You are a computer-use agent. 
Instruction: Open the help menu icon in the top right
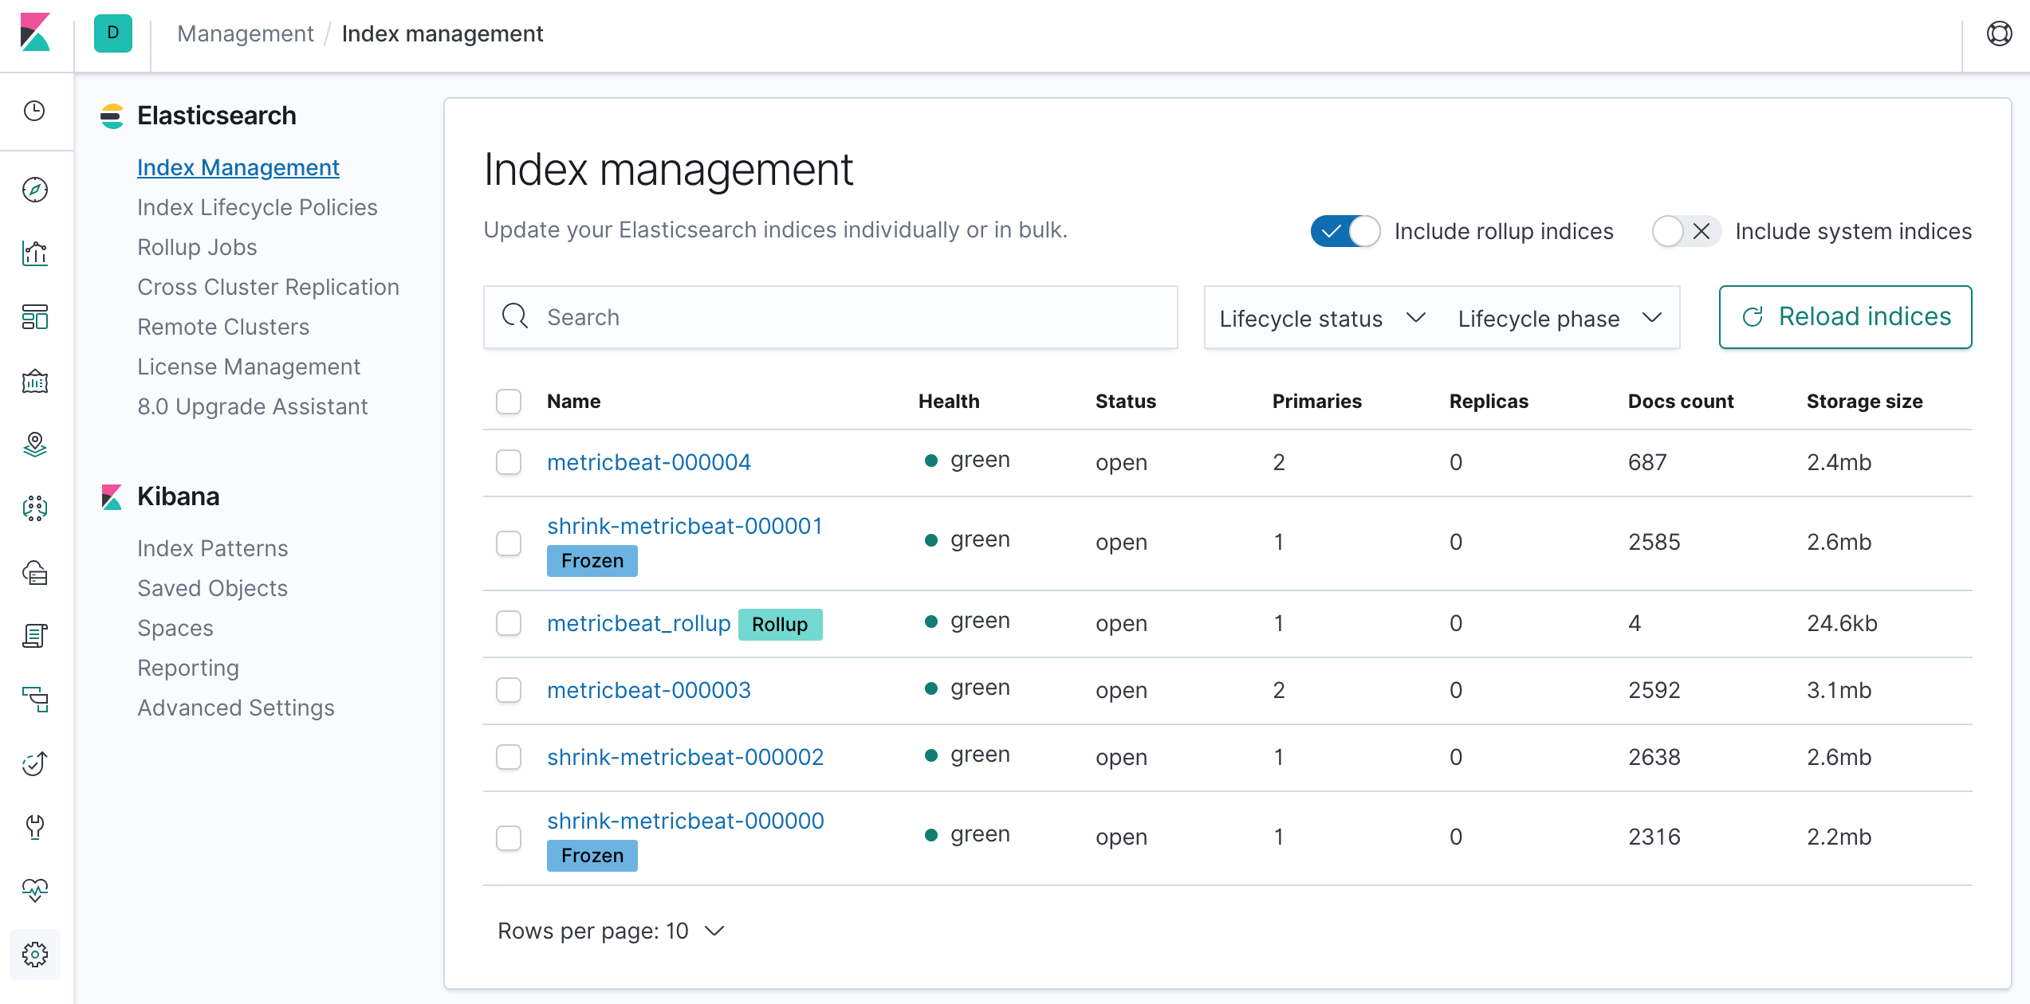1999,33
